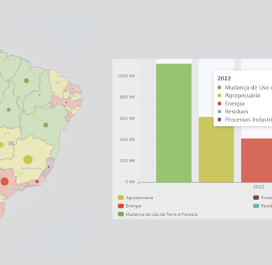The height and width of the screenshot is (265, 272).
Task: Toggle Mudança de Uso da Terra e Floresta legend
Action: [158, 214]
